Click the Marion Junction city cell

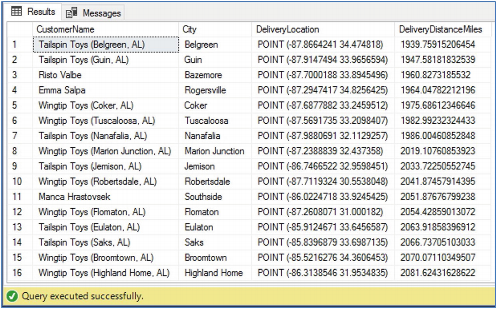coord(215,151)
